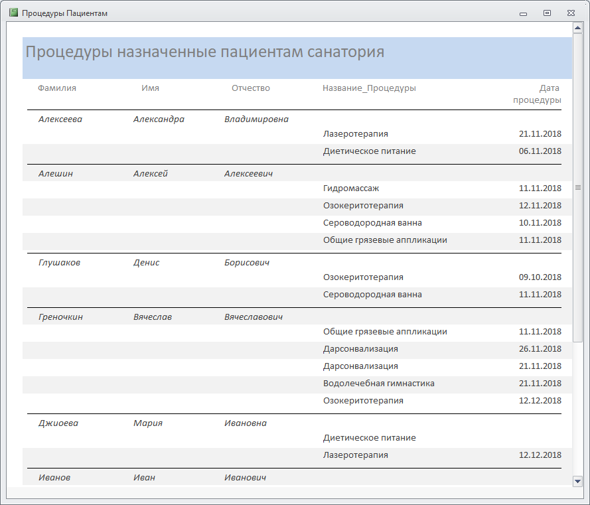Click Диетическое питание under Алексеева
This screenshot has width=590, height=505.
[x=370, y=151]
